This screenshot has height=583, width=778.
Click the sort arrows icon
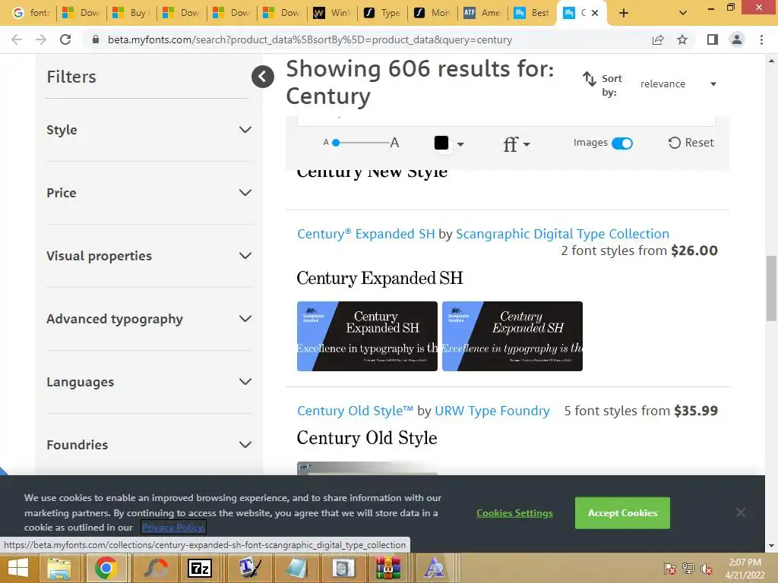589,79
